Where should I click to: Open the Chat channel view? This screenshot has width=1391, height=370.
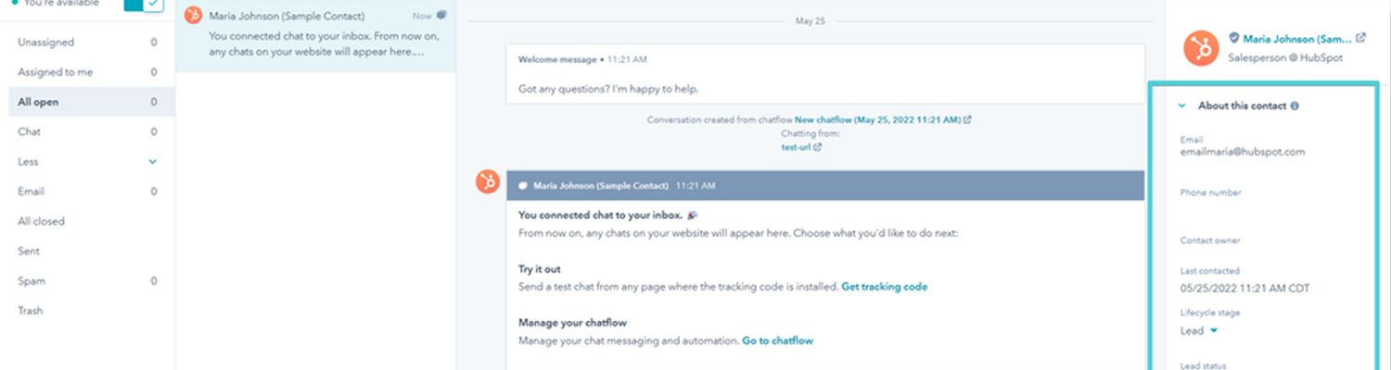[x=87, y=131]
